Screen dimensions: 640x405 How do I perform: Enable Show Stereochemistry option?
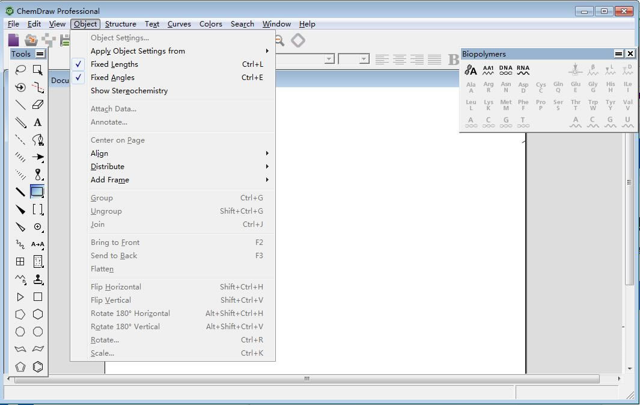129,91
